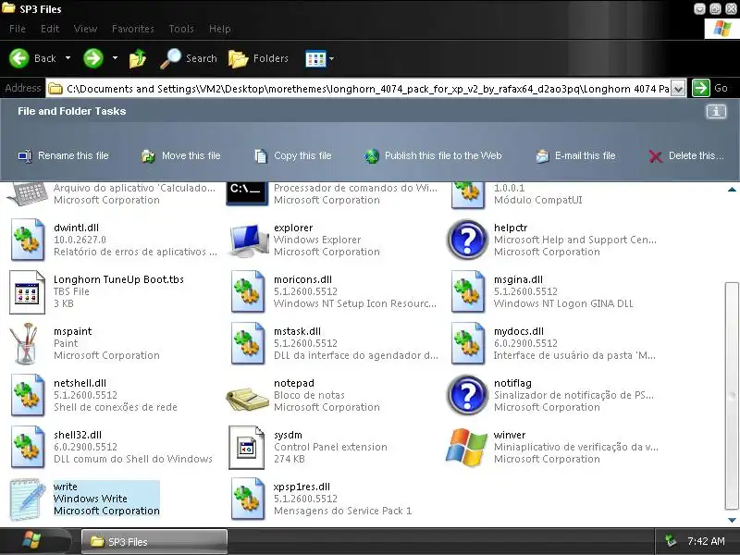Click the scroll up arrow
Image resolution: width=740 pixels, height=555 pixels.
pos(732,190)
